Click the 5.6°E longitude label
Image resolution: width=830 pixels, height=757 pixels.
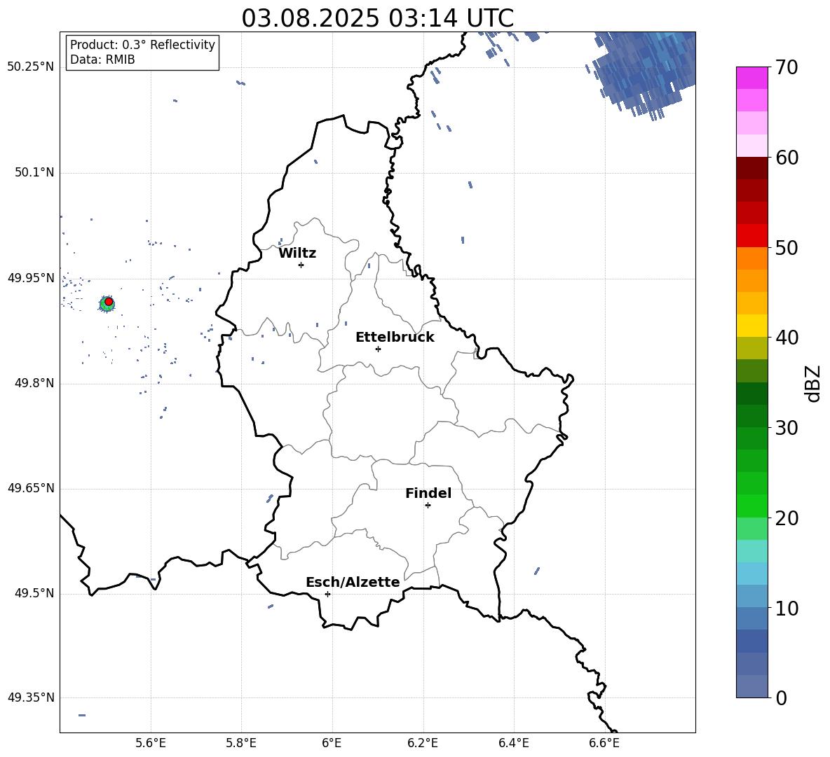pyautogui.click(x=151, y=743)
